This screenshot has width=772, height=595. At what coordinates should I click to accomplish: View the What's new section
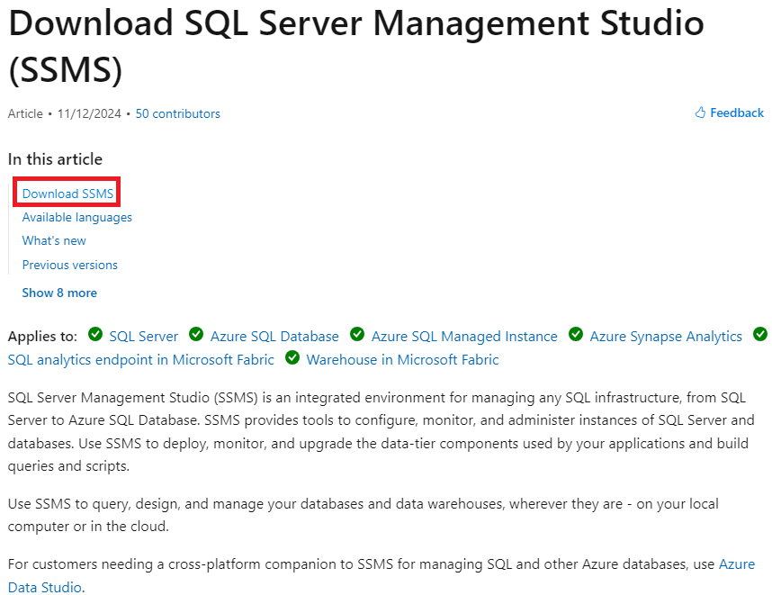[x=53, y=240]
